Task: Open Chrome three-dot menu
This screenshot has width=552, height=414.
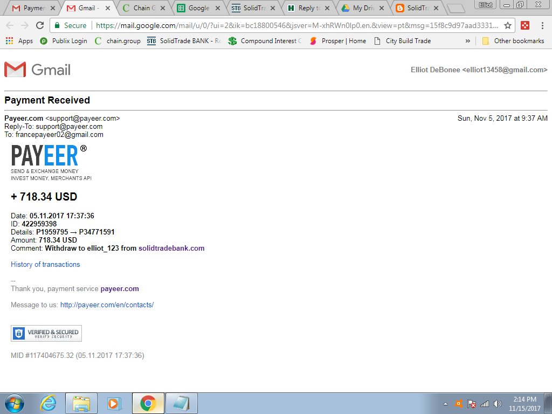Action: pos(542,25)
